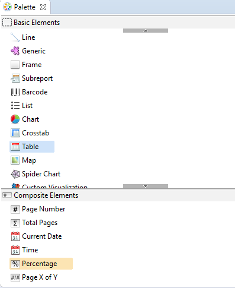Click the Table label
The height and width of the screenshot is (288, 235).
(30, 147)
